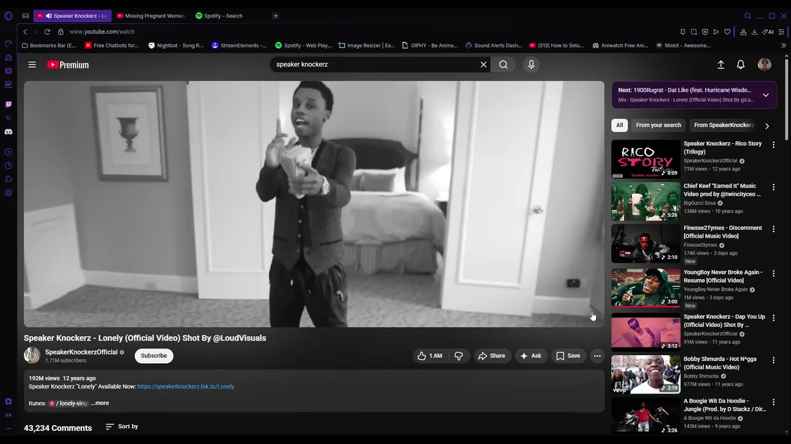Clear the YouTube search box text
791x444 pixels.
click(x=483, y=64)
